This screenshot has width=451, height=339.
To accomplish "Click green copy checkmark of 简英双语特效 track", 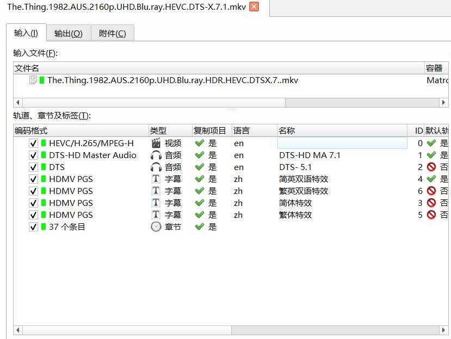I will pyautogui.click(x=199, y=179).
